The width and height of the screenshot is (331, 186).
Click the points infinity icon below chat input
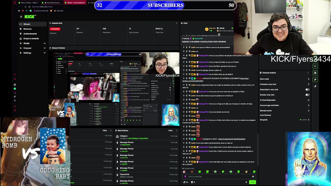[185, 182]
